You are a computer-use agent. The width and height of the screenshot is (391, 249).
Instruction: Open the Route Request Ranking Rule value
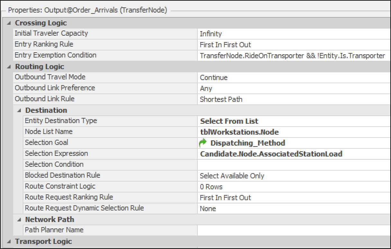point(294,198)
